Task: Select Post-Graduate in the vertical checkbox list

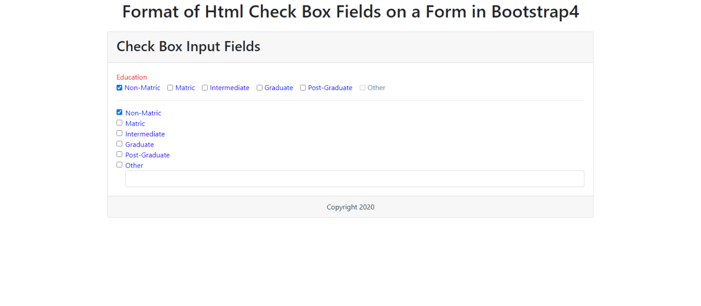Action: [119, 154]
